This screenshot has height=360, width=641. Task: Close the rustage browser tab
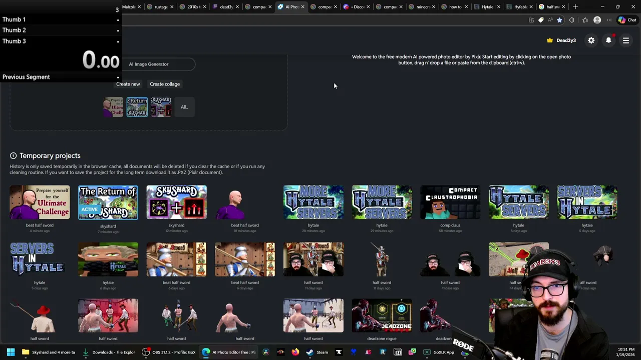[x=172, y=7]
